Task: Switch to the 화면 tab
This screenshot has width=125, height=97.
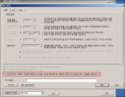Action: (x=6, y=10)
